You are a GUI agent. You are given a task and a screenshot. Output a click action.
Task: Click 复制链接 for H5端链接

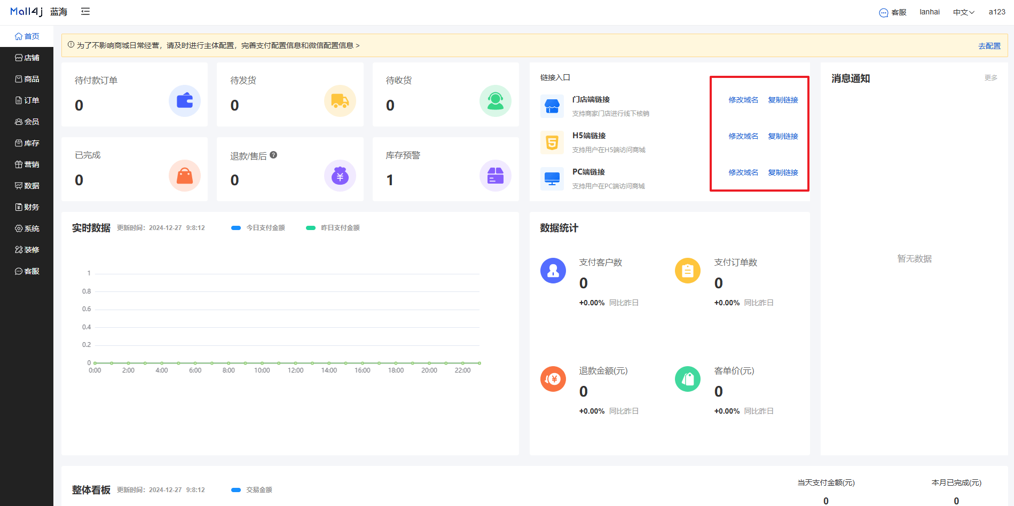click(x=783, y=136)
